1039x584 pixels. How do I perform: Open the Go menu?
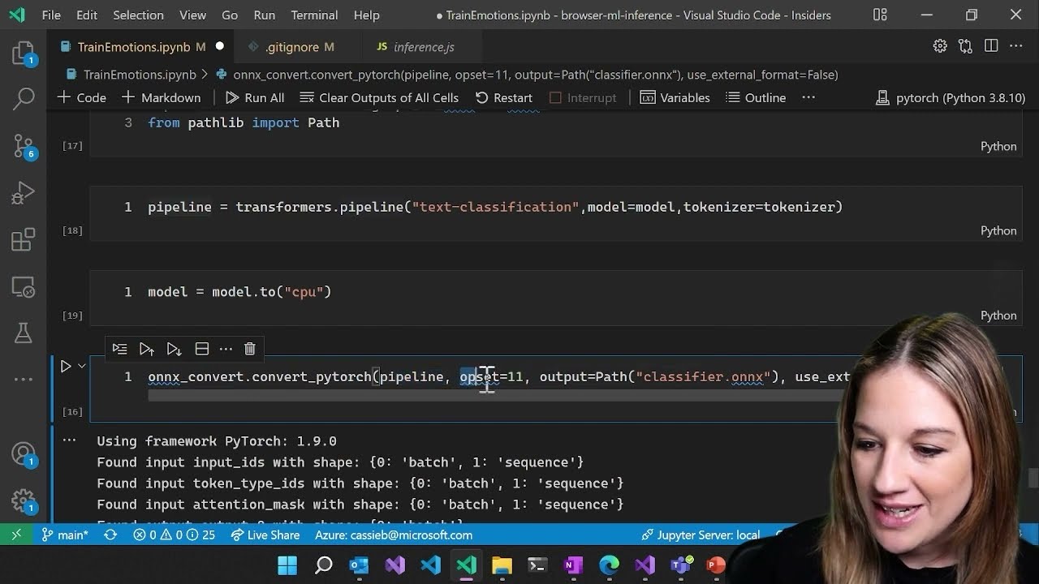click(230, 15)
